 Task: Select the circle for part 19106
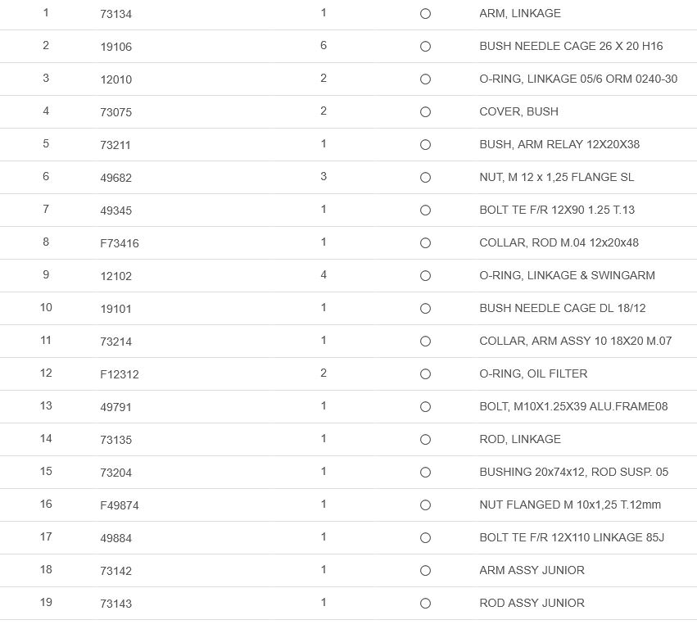(425, 47)
